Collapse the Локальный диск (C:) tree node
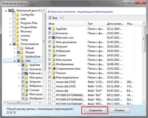The height and width of the screenshot is (118, 148). [x=6, y=11]
